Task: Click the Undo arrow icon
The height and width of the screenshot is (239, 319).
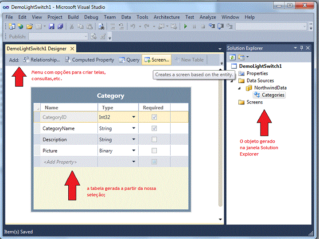Action: tap(133, 27)
